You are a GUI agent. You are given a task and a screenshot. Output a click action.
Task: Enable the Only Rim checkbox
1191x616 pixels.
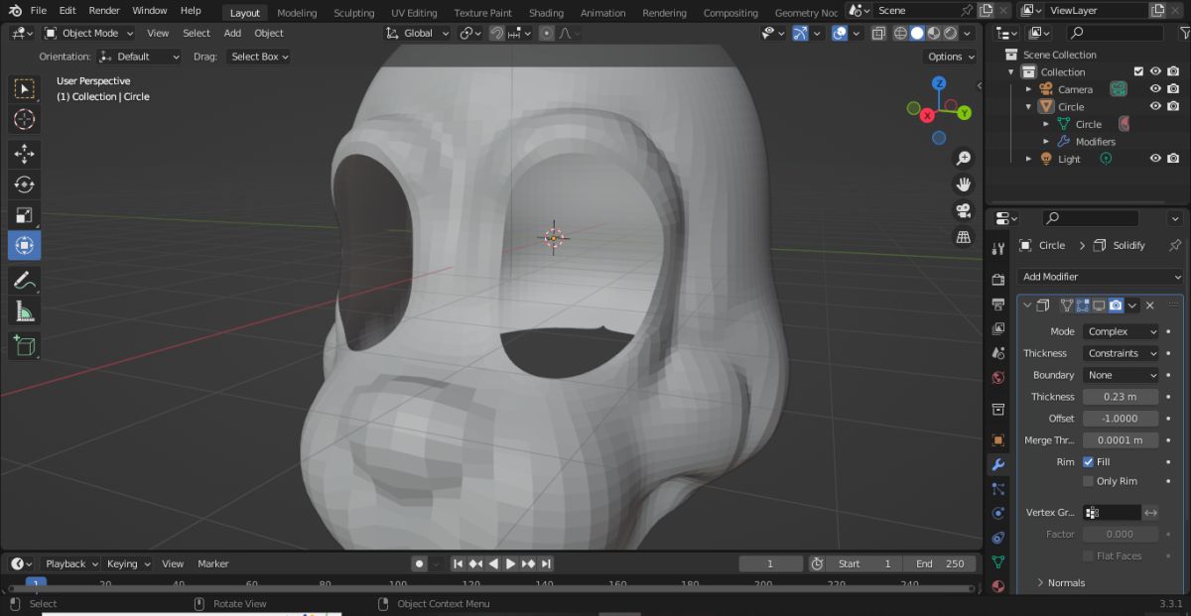coord(1089,481)
